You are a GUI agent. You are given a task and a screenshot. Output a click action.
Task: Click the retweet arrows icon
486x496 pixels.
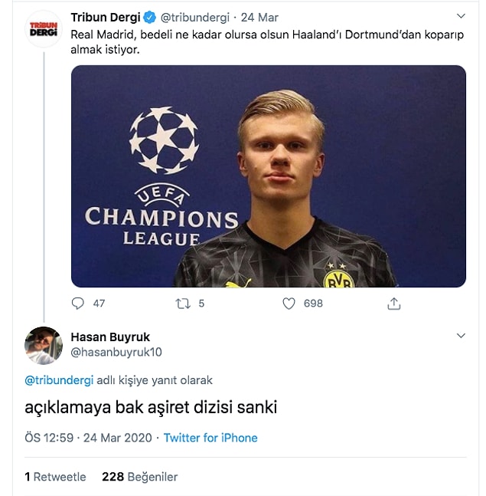coord(183,304)
